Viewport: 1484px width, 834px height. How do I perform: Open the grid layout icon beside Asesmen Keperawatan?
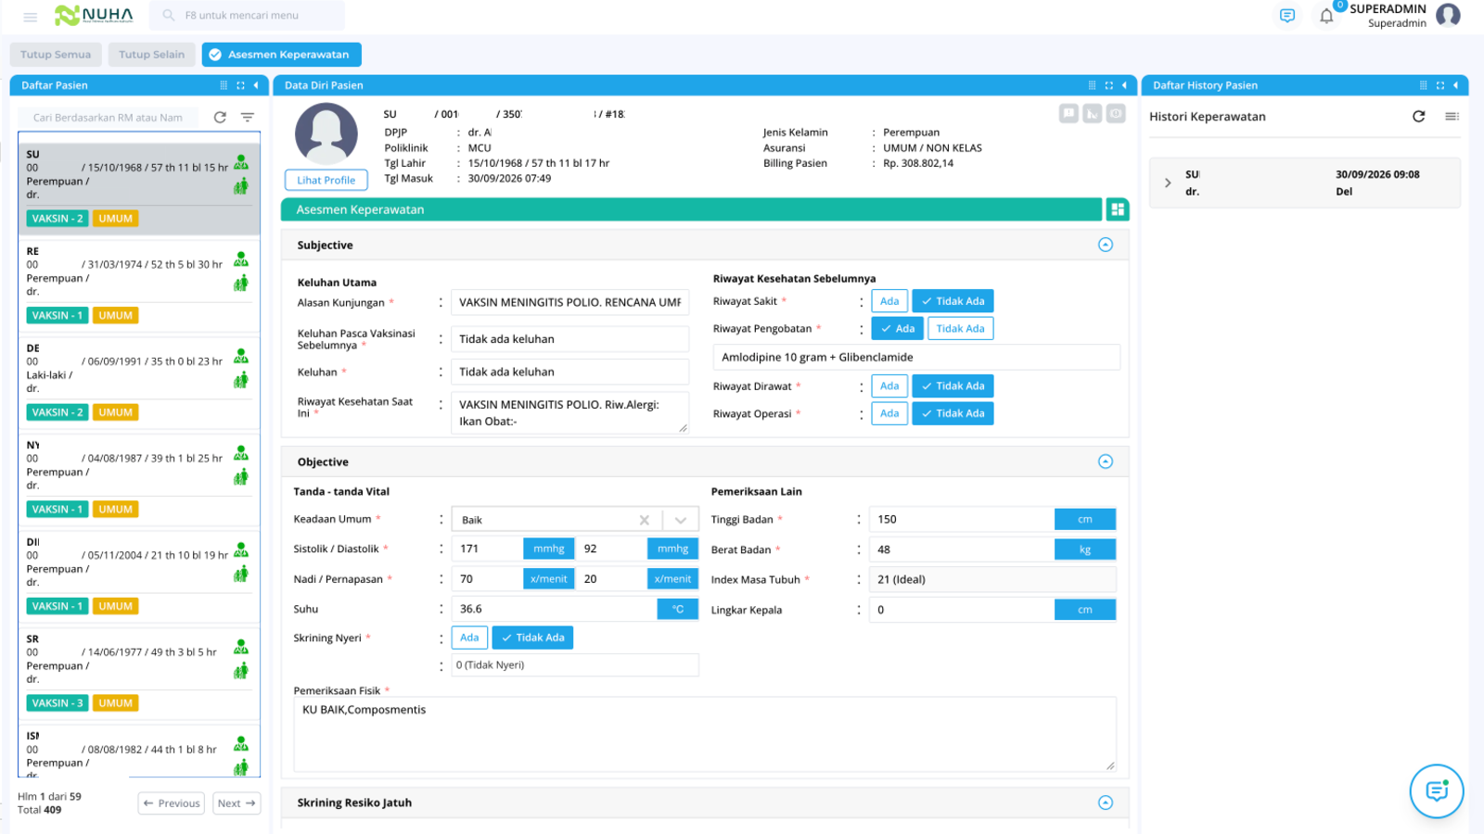click(1117, 209)
